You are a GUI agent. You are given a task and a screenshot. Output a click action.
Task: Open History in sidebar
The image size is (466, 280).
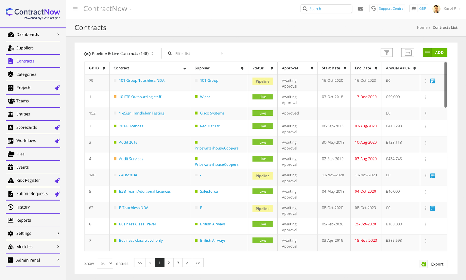[33, 207]
